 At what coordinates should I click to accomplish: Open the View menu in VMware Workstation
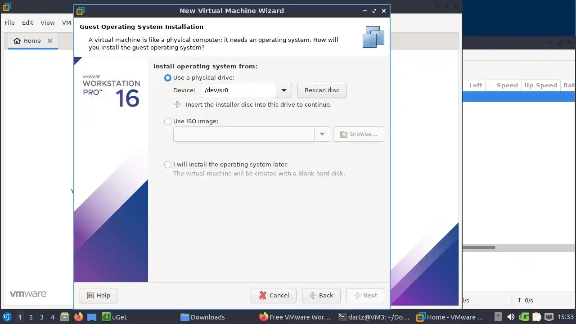47,22
